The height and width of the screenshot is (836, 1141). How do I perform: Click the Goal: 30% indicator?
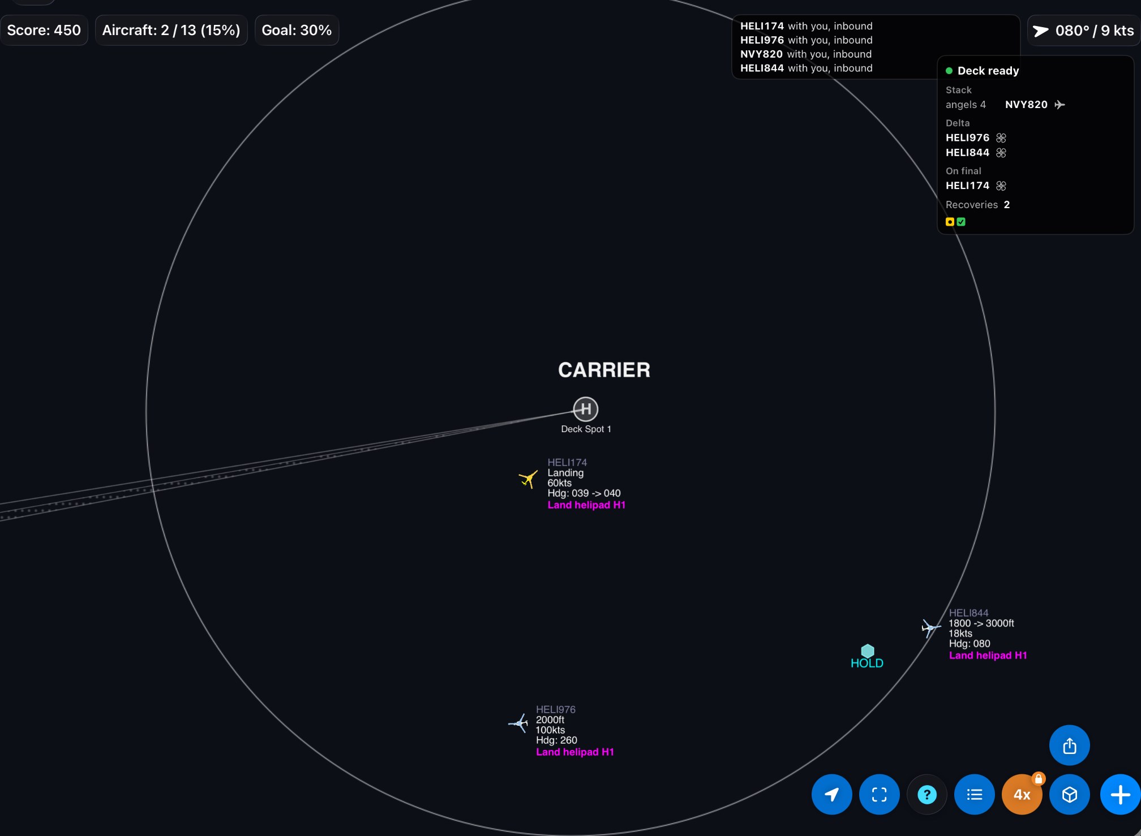[297, 30]
